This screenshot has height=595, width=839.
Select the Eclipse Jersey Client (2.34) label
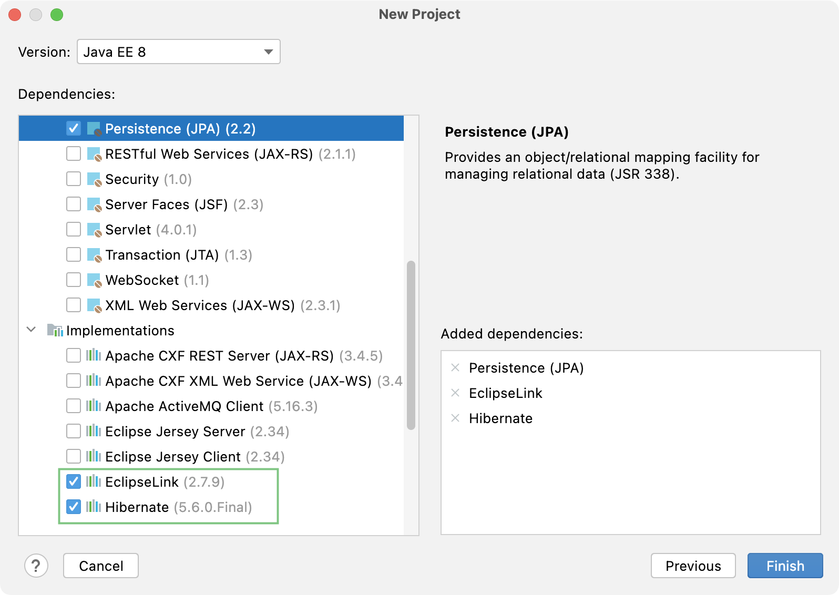[x=195, y=457]
